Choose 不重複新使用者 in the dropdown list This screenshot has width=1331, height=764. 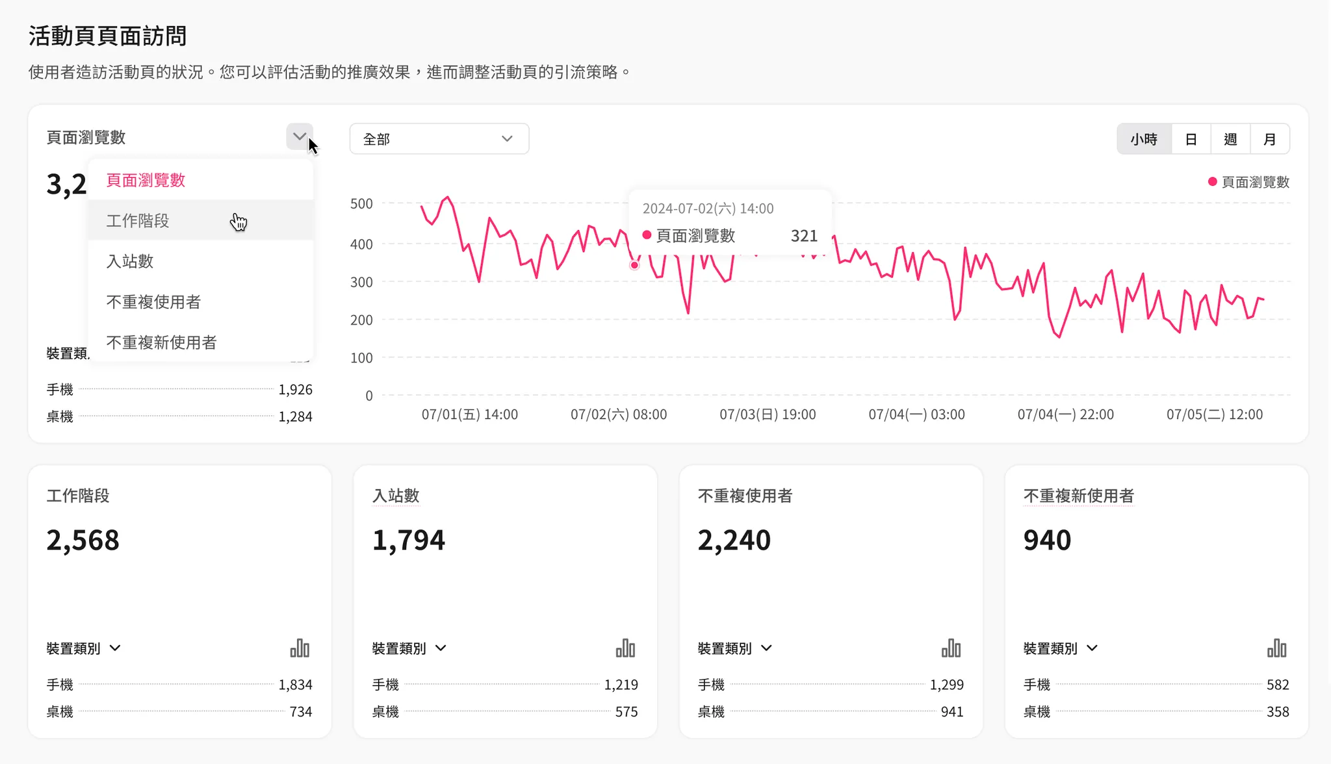161,342
